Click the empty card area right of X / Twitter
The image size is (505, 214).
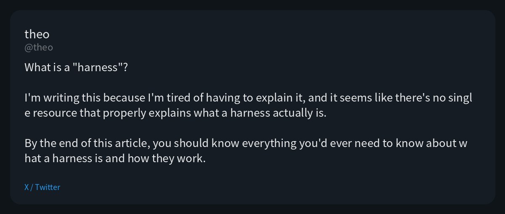pos(274,187)
